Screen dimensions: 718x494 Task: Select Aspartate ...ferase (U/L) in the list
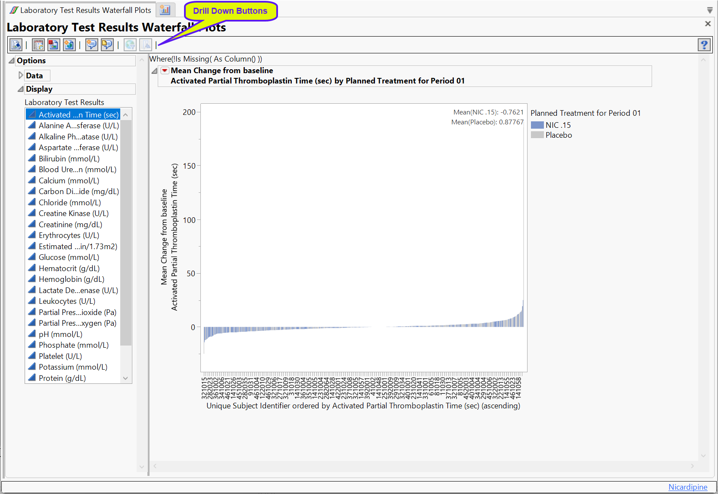73,148
